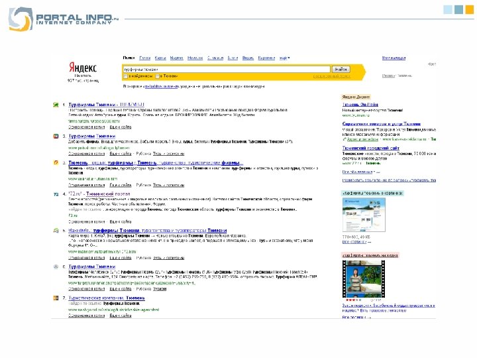This screenshot has width=477, height=358.
Task: Open 'Сохраненная копия' under result 7
Action: pyautogui.click(x=86, y=316)
